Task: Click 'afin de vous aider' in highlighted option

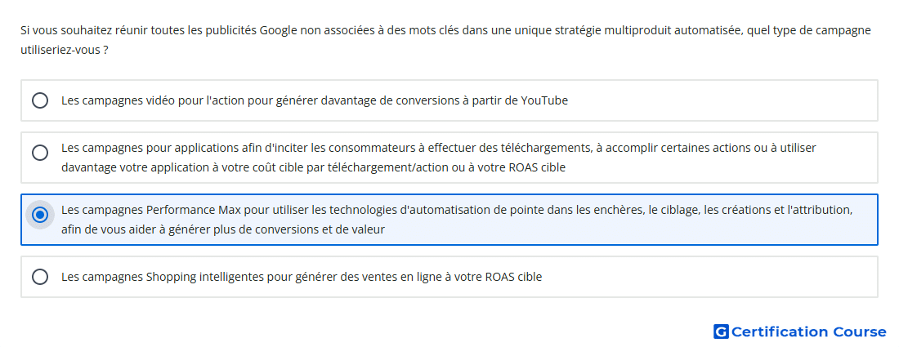Action: pyautogui.click(x=106, y=229)
